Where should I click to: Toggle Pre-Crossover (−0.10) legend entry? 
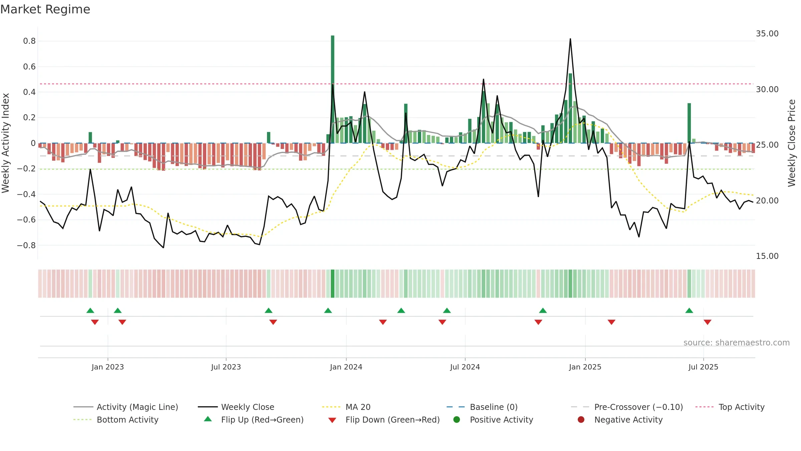coord(627,407)
